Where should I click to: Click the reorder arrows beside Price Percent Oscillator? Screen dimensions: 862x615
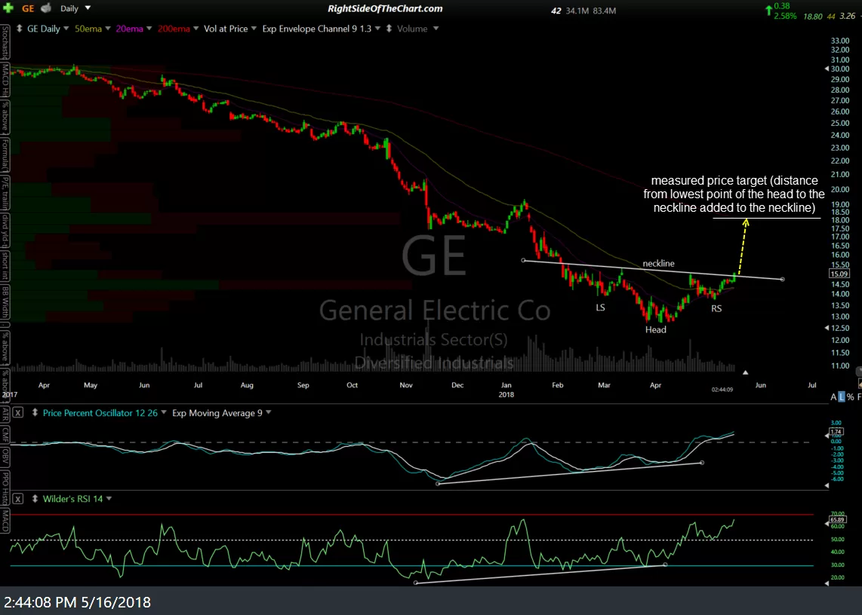[x=35, y=412]
